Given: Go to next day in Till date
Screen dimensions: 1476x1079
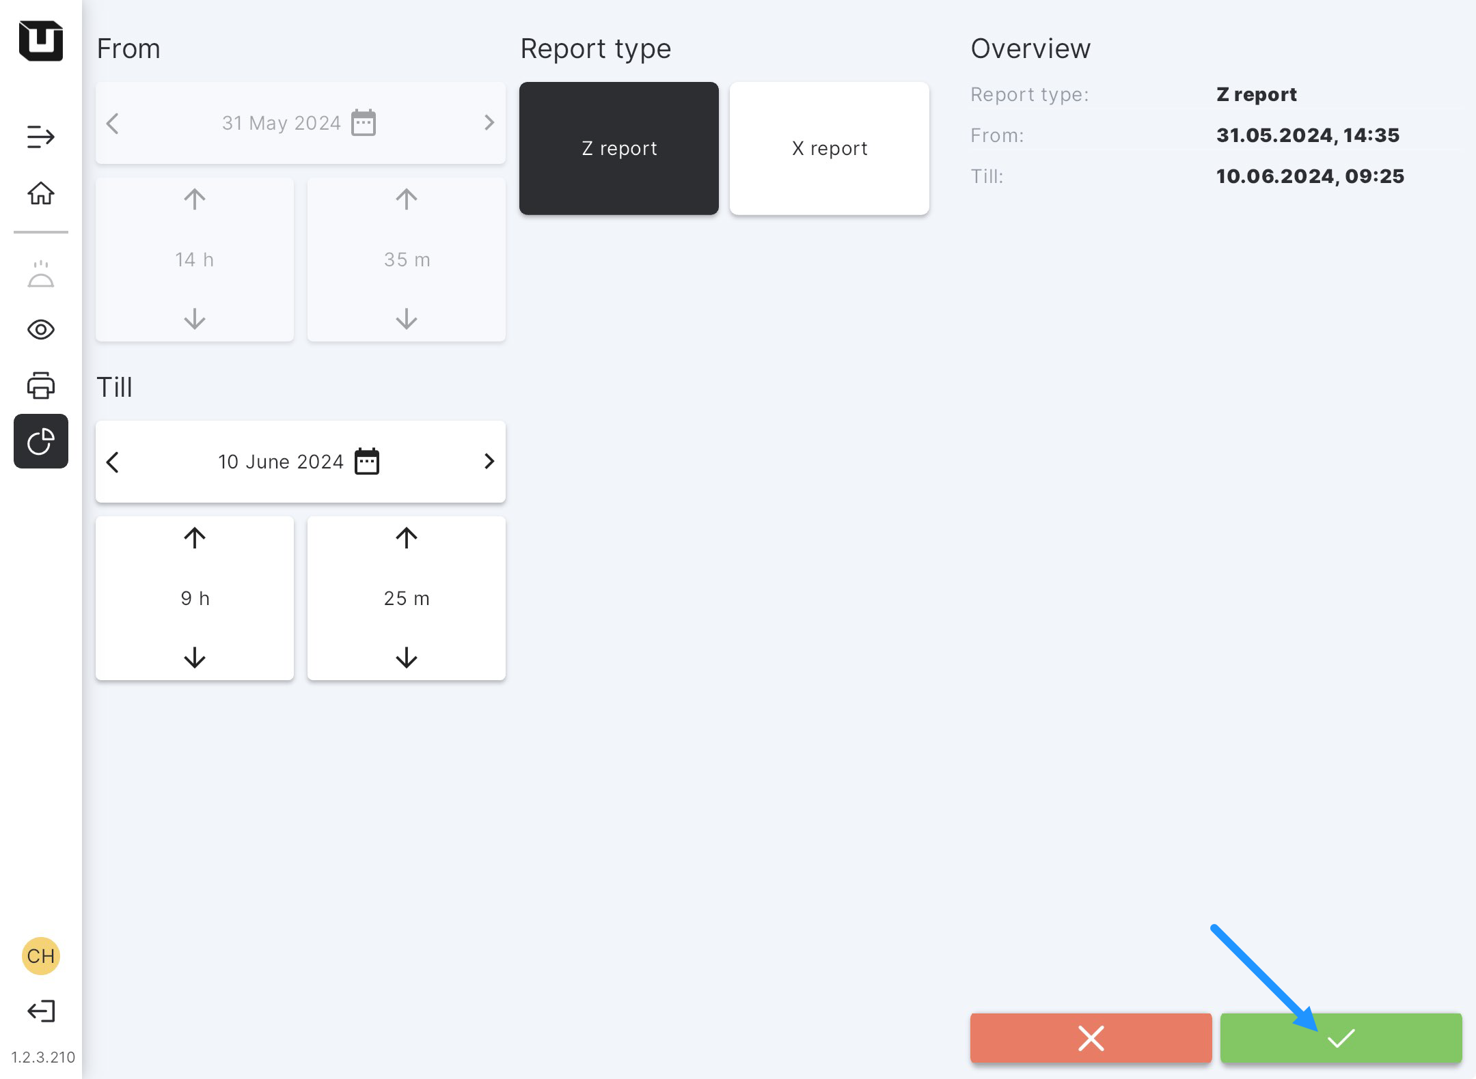Looking at the screenshot, I should point(489,462).
